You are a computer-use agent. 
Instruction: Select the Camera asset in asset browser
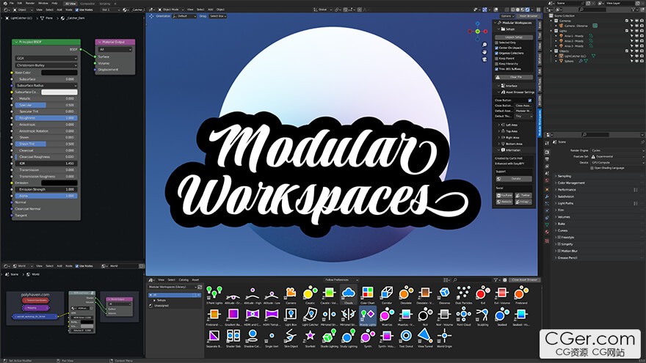point(291,295)
